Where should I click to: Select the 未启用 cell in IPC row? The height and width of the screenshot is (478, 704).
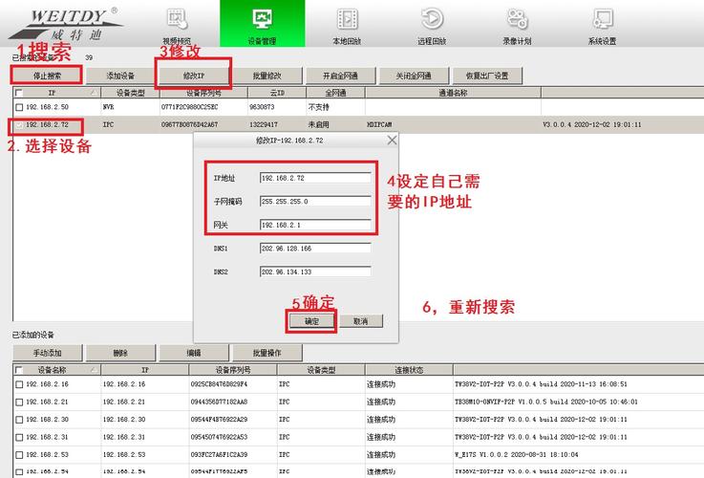pyautogui.click(x=318, y=125)
